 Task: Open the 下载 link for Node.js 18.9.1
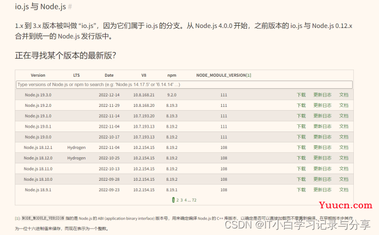tap(301, 190)
